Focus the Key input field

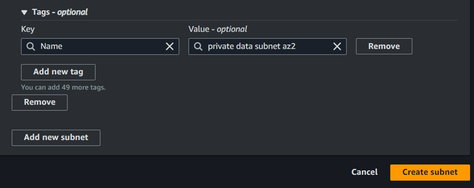click(100, 46)
